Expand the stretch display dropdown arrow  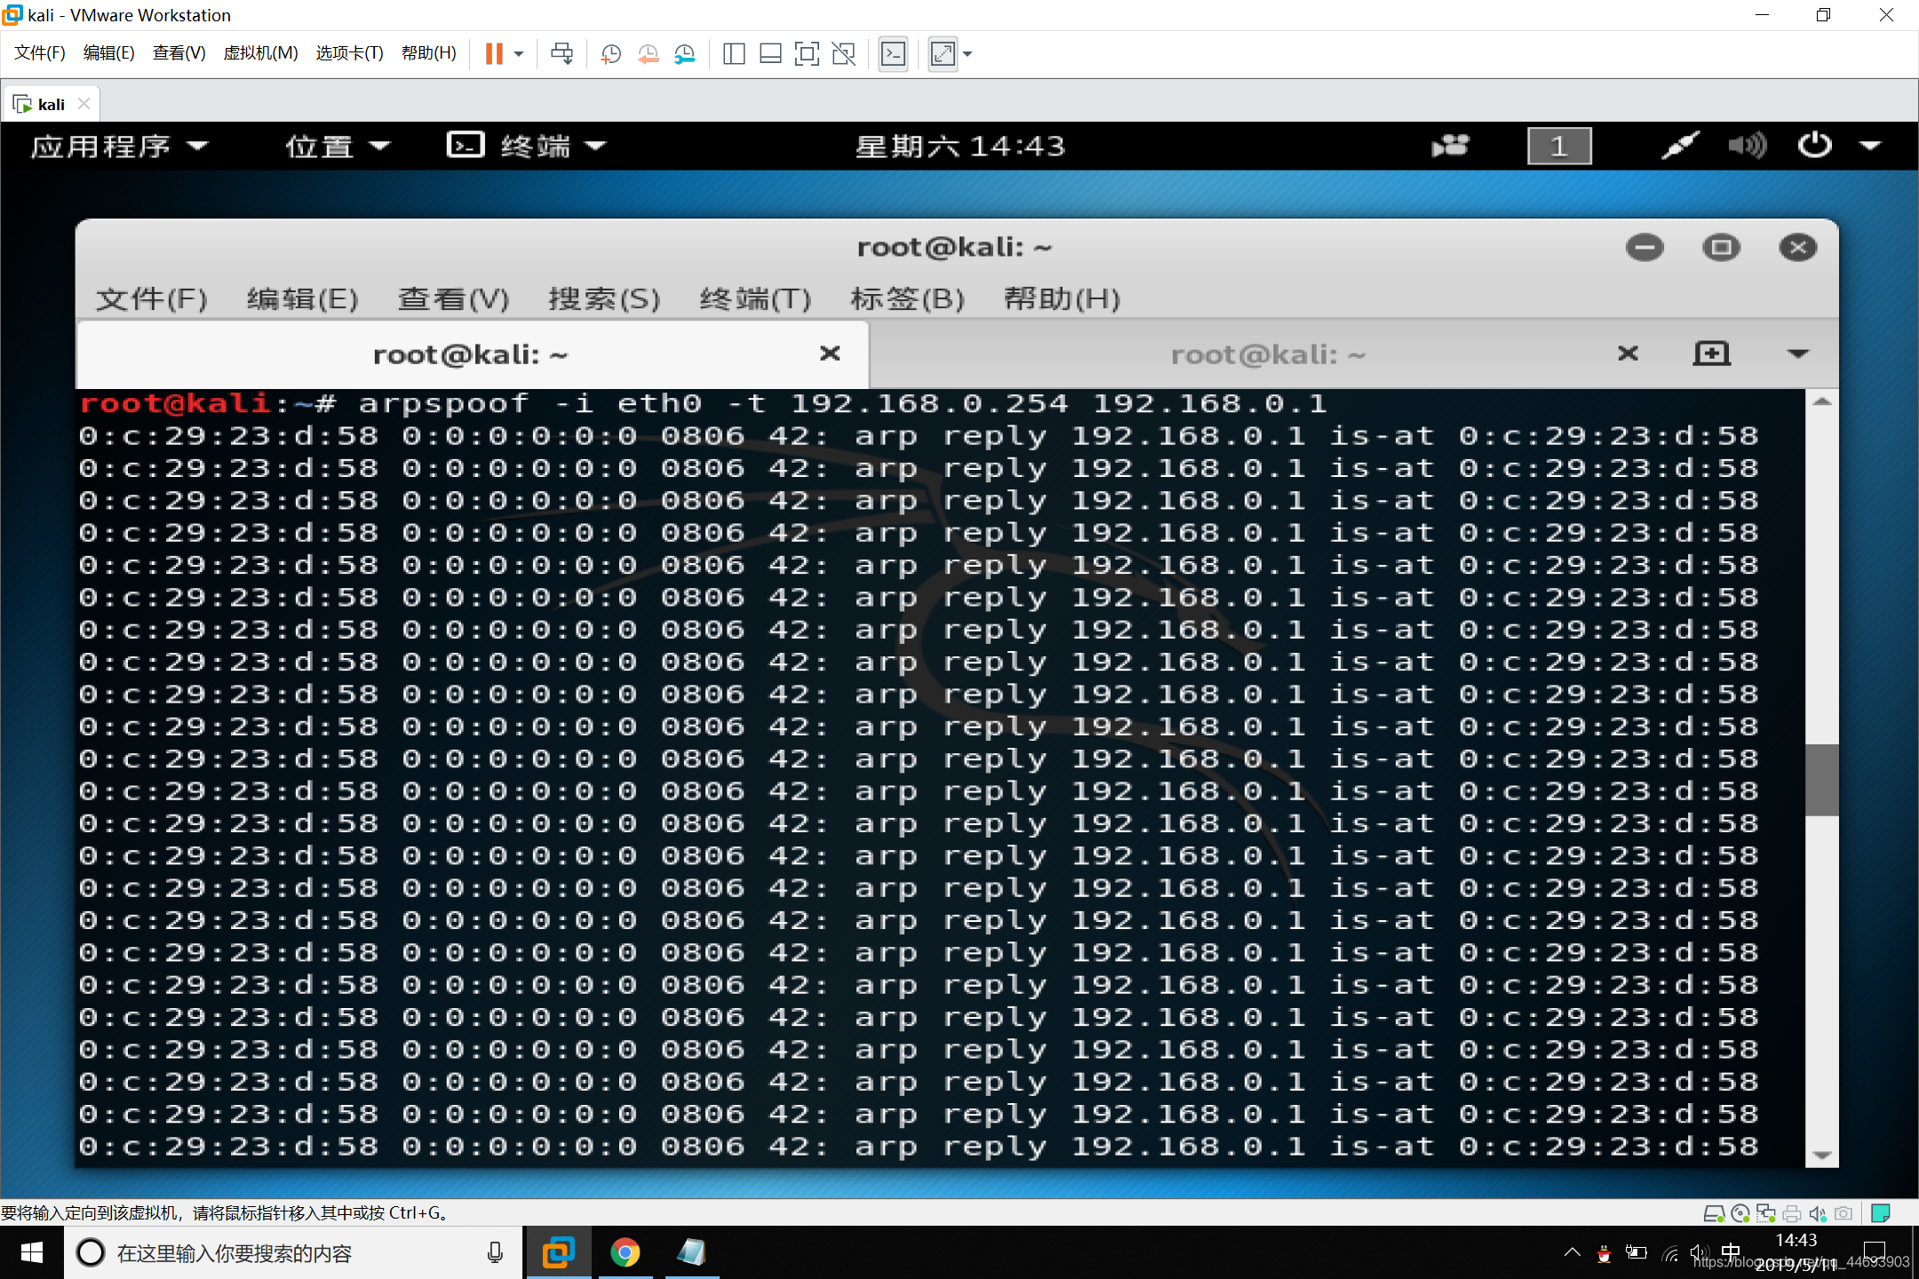[967, 54]
